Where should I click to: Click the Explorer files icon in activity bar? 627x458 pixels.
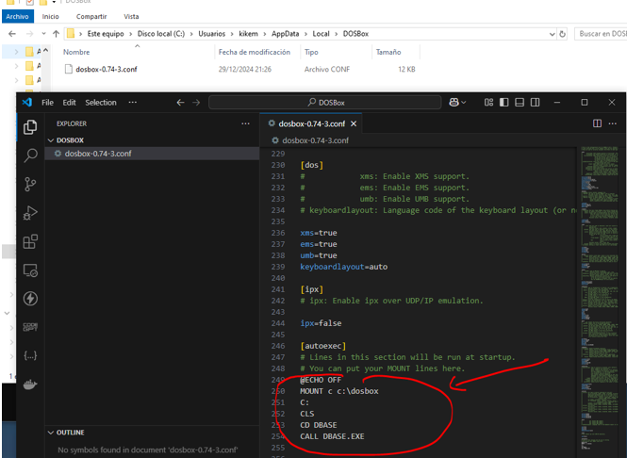click(30, 127)
